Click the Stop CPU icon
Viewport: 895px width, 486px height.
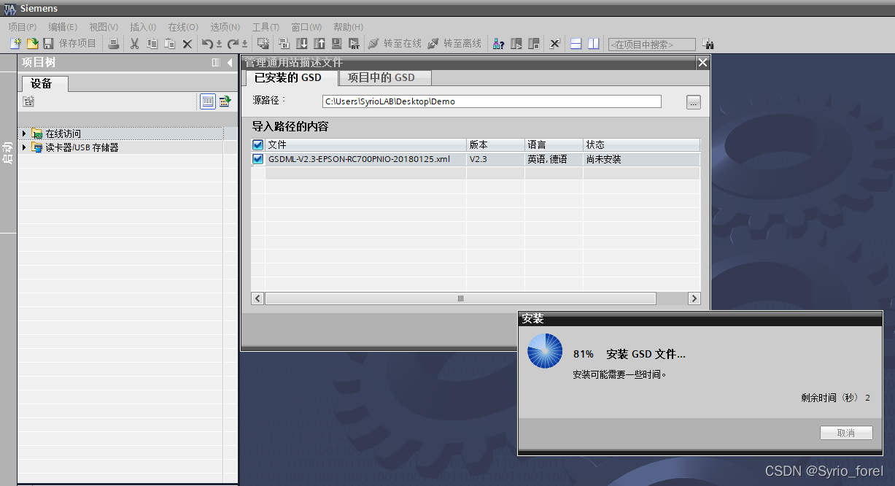533,44
